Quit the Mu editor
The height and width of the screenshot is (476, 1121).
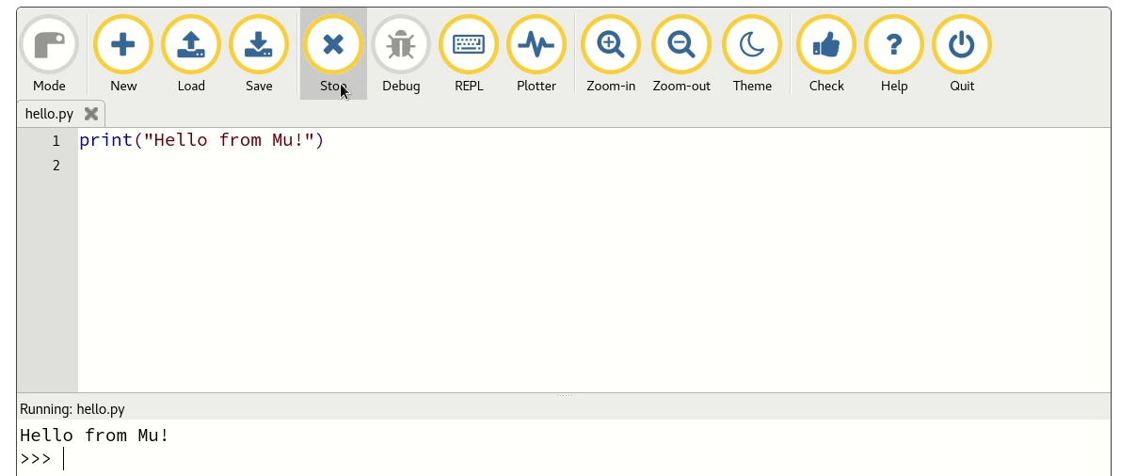coord(962,54)
